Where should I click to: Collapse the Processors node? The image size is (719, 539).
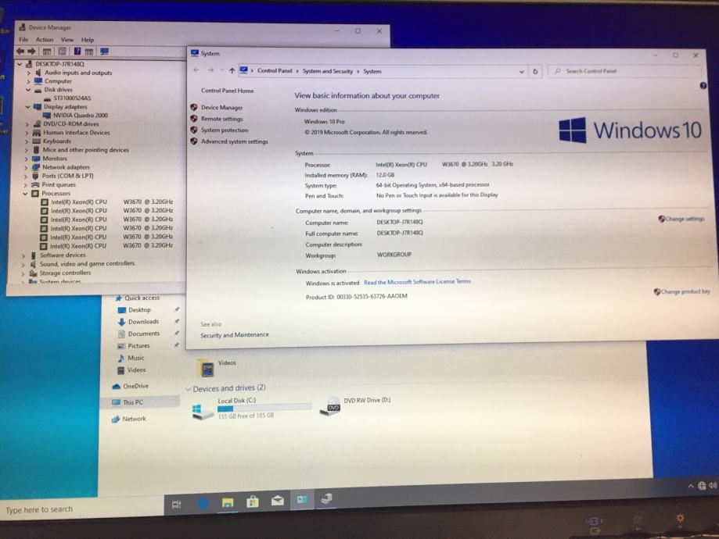pyautogui.click(x=25, y=194)
